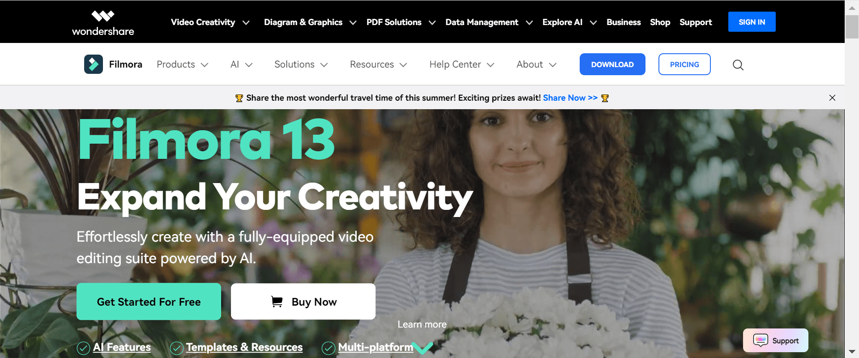Open the Solutions dropdown
Viewport: 859px width, 358px height.
(x=301, y=64)
